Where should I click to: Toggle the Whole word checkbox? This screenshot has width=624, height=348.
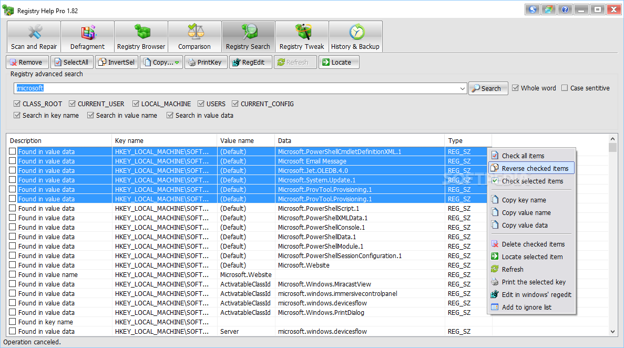click(515, 88)
